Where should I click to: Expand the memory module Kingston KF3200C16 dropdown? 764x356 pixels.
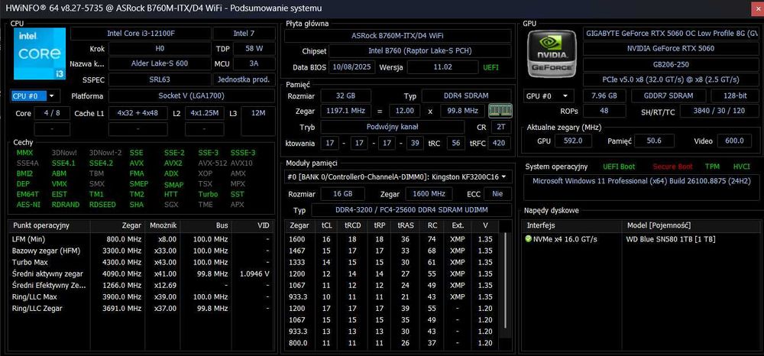coord(397,176)
